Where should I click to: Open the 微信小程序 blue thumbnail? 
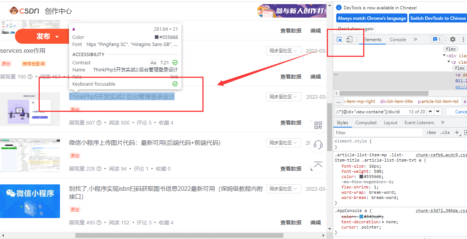(30, 201)
